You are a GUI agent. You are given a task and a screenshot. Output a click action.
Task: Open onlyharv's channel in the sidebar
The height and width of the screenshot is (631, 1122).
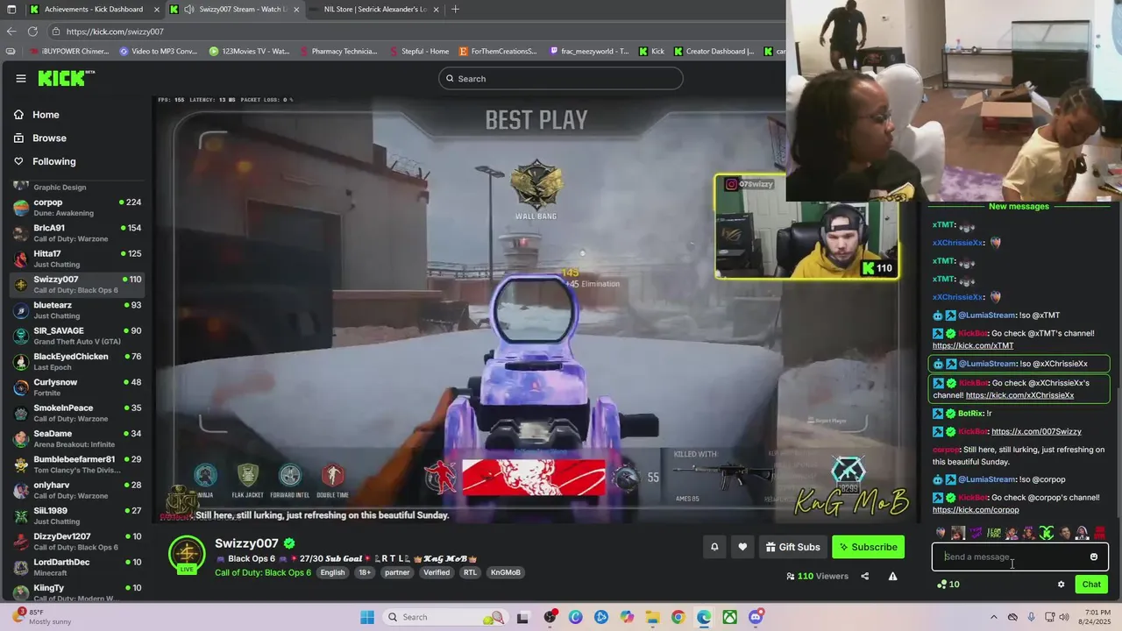(x=77, y=490)
